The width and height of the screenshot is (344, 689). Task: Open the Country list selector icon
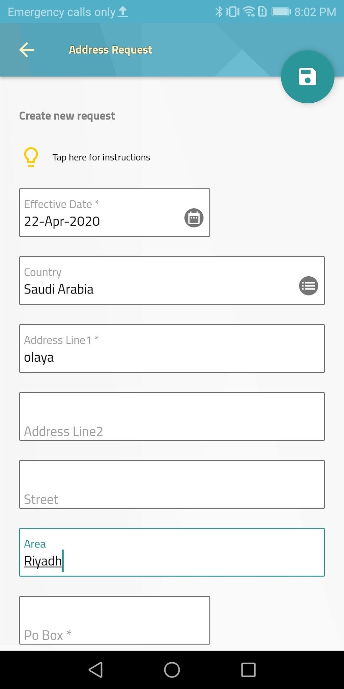tap(309, 286)
